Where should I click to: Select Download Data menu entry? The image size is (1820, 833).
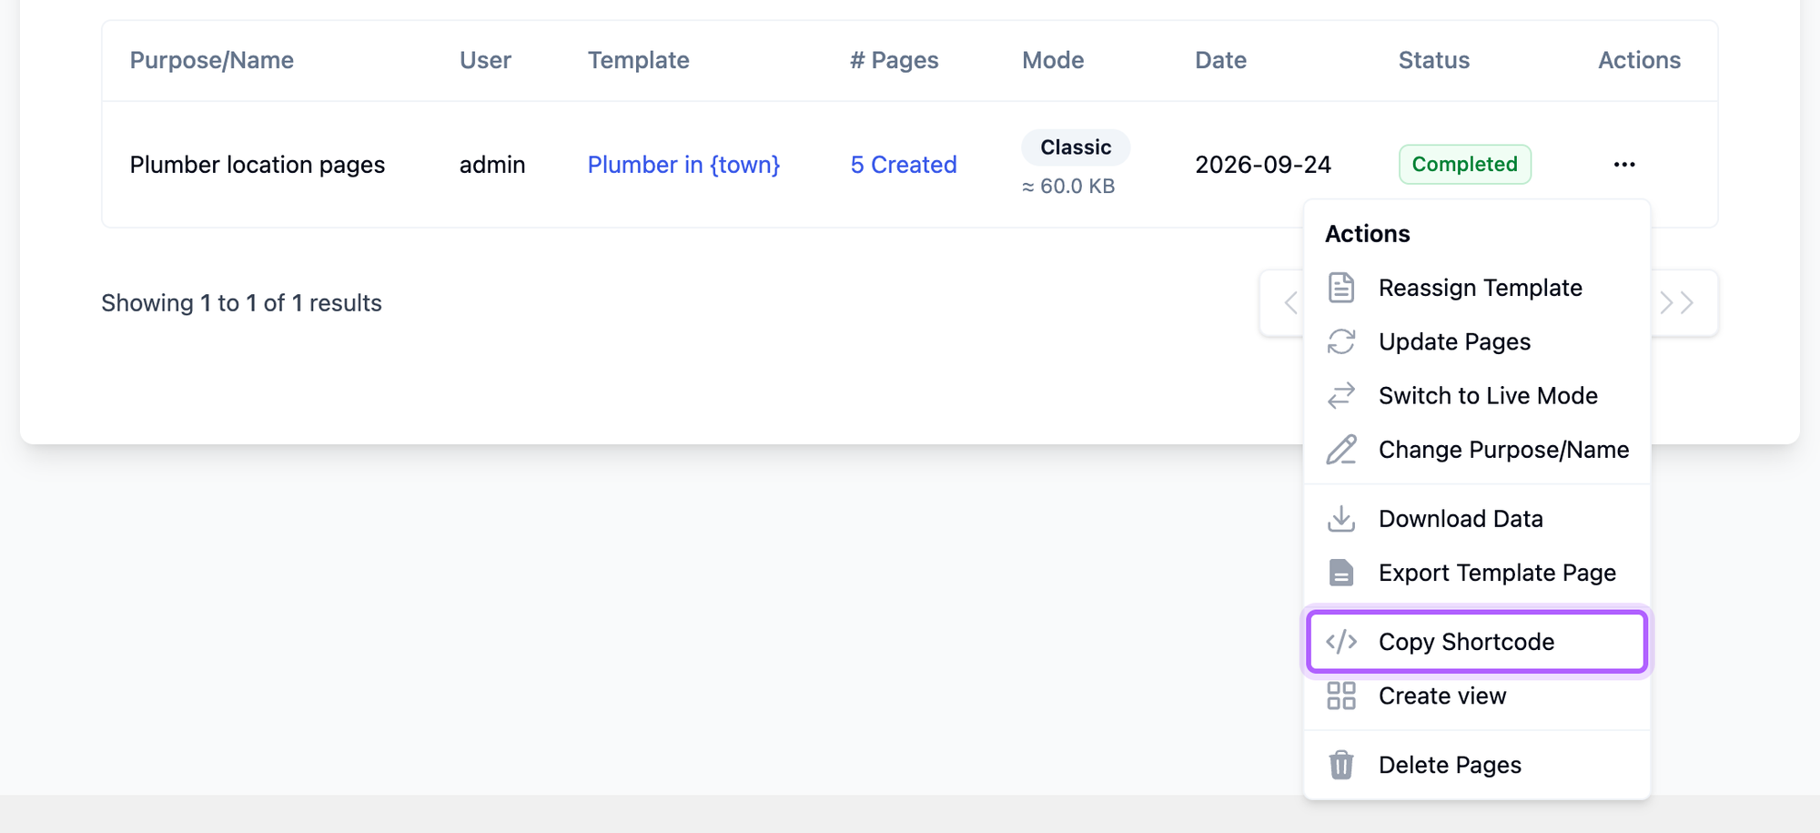pyautogui.click(x=1477, y=519)
